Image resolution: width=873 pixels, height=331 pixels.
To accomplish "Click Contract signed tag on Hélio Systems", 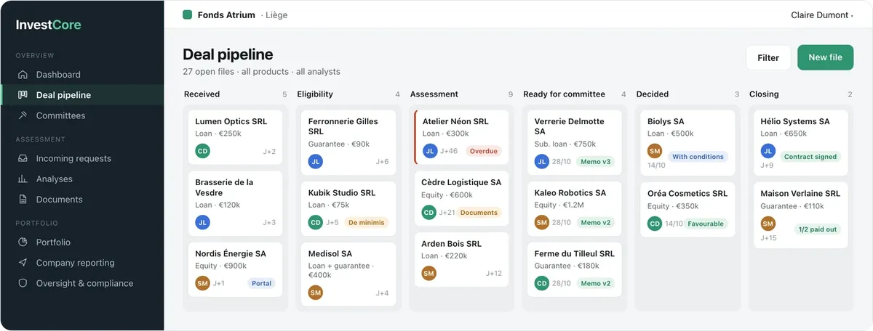I will [x=810, y=157].
